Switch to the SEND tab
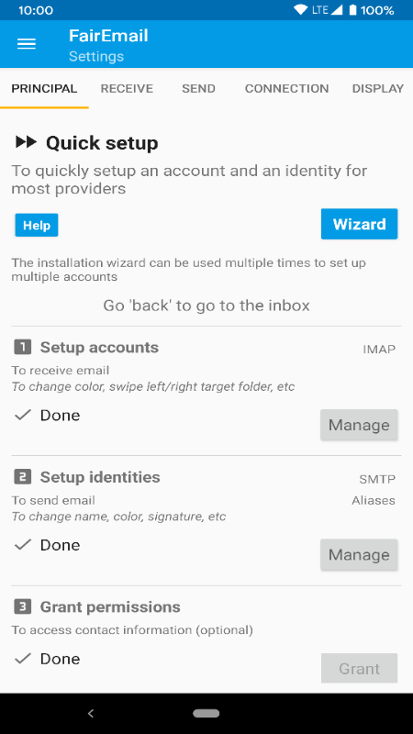 pos(198,88)
